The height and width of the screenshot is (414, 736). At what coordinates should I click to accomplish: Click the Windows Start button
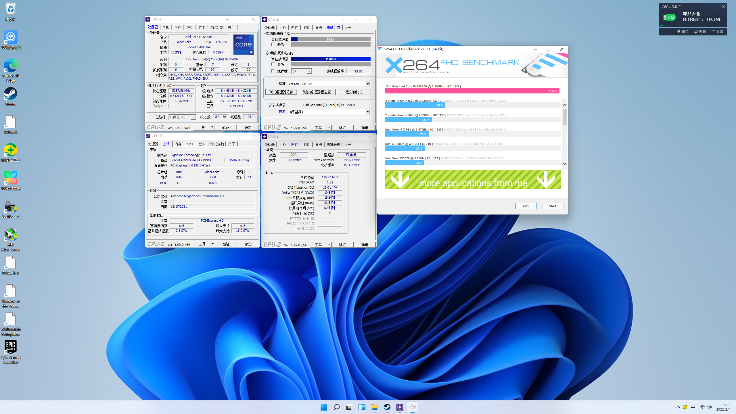[324, 407]
